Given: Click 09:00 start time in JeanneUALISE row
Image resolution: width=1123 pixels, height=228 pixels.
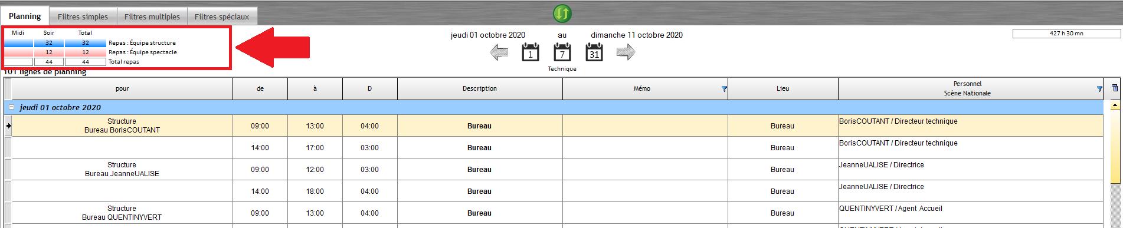Looking at the screenshot, I should (260, 169).
